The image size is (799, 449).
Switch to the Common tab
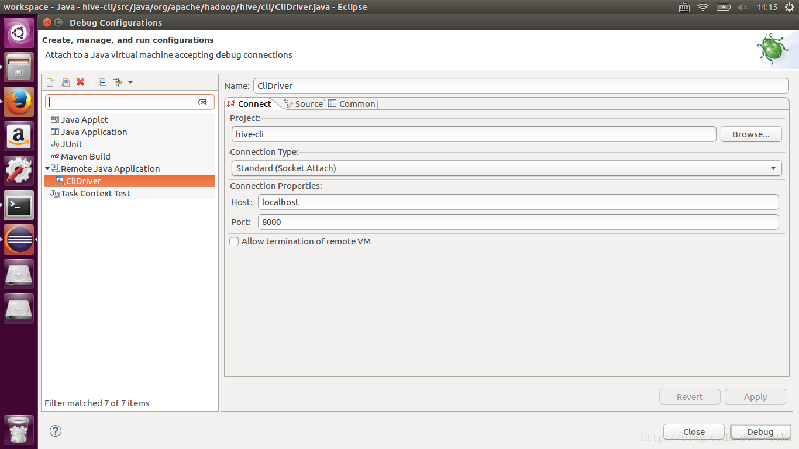coord(352,103)
